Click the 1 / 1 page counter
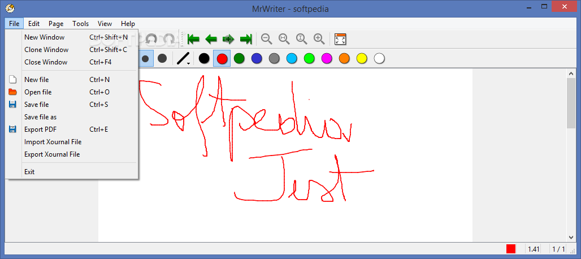 (x=558, y=249)
